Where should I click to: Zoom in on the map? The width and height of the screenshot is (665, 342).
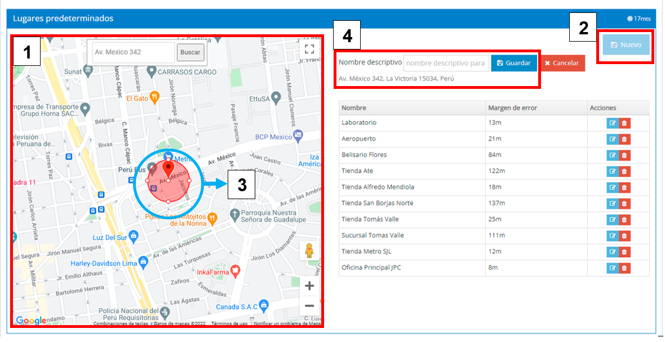click(x=309, y=286)
